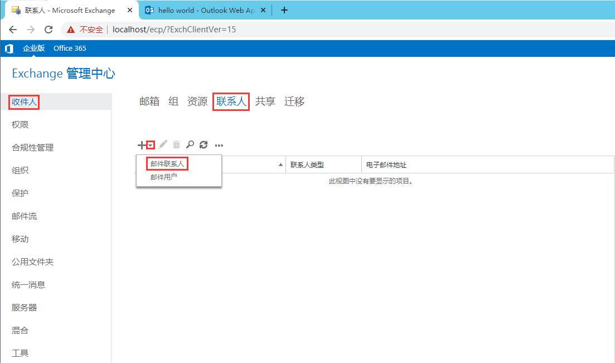Click the Office logo icon
The width and height of the screenshot is (615, 363).
click(x=9, y=49)
